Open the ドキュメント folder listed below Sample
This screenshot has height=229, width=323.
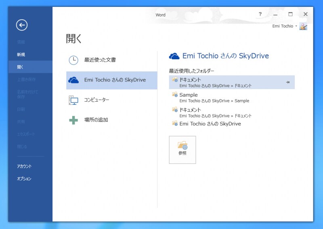190,110
